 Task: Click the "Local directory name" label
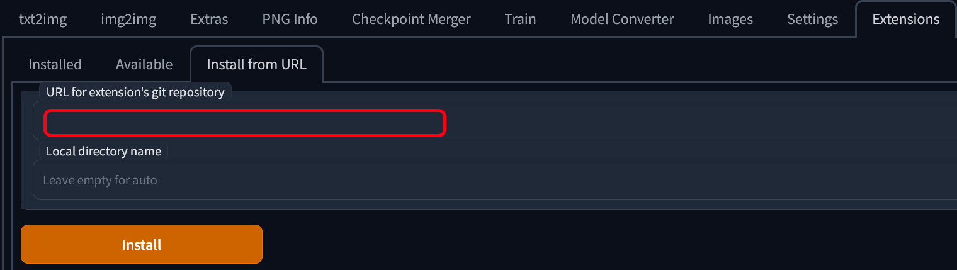104,151
